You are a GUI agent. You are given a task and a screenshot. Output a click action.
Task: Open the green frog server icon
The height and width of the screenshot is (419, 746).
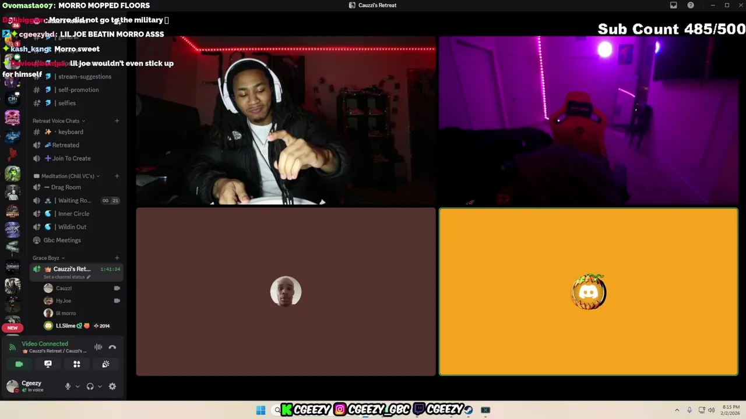[x=12, y=173]
